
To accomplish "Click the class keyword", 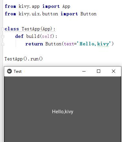I will click(12, 29).
